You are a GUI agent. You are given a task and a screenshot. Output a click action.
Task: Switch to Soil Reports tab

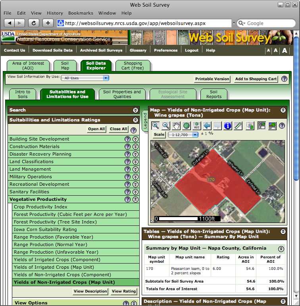click(x=214, y=94)
